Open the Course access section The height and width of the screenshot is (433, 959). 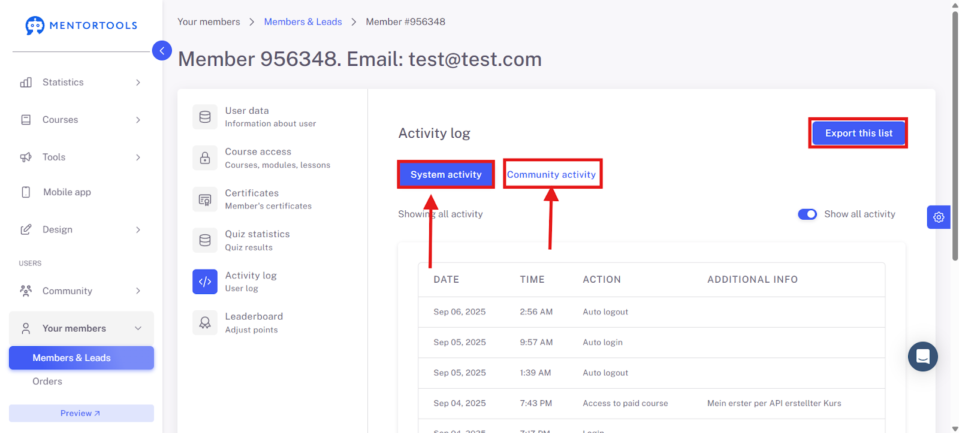pyautogui.click(x=278, y=158)
